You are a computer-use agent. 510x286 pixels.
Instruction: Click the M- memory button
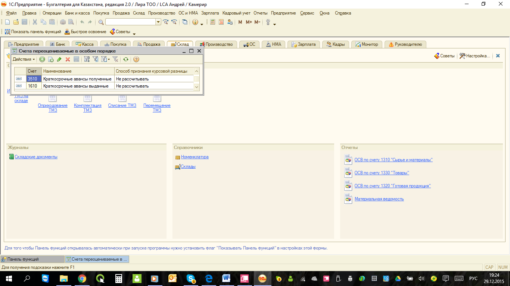point(257,22)
